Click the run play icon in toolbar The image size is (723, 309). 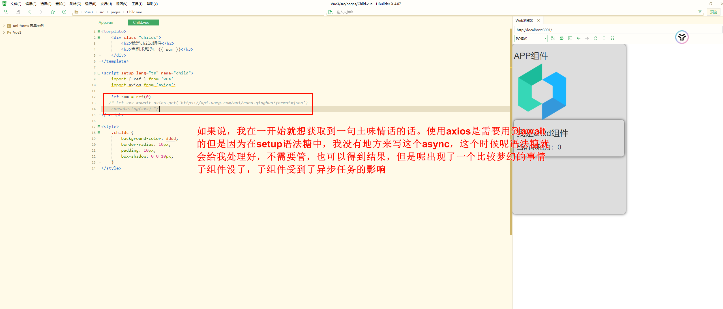[64, 12]
